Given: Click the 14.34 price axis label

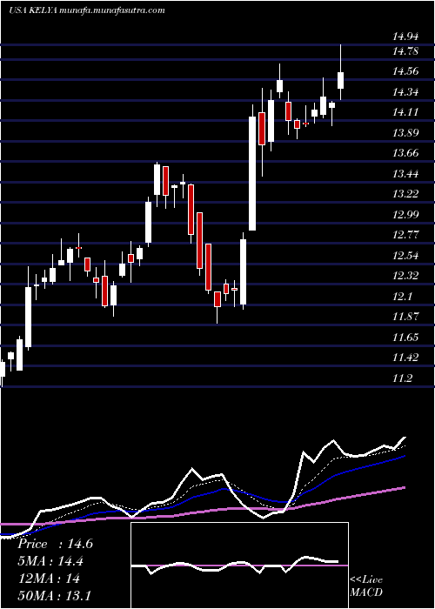Looking at the screenshot, I should (x=405, y=92).
